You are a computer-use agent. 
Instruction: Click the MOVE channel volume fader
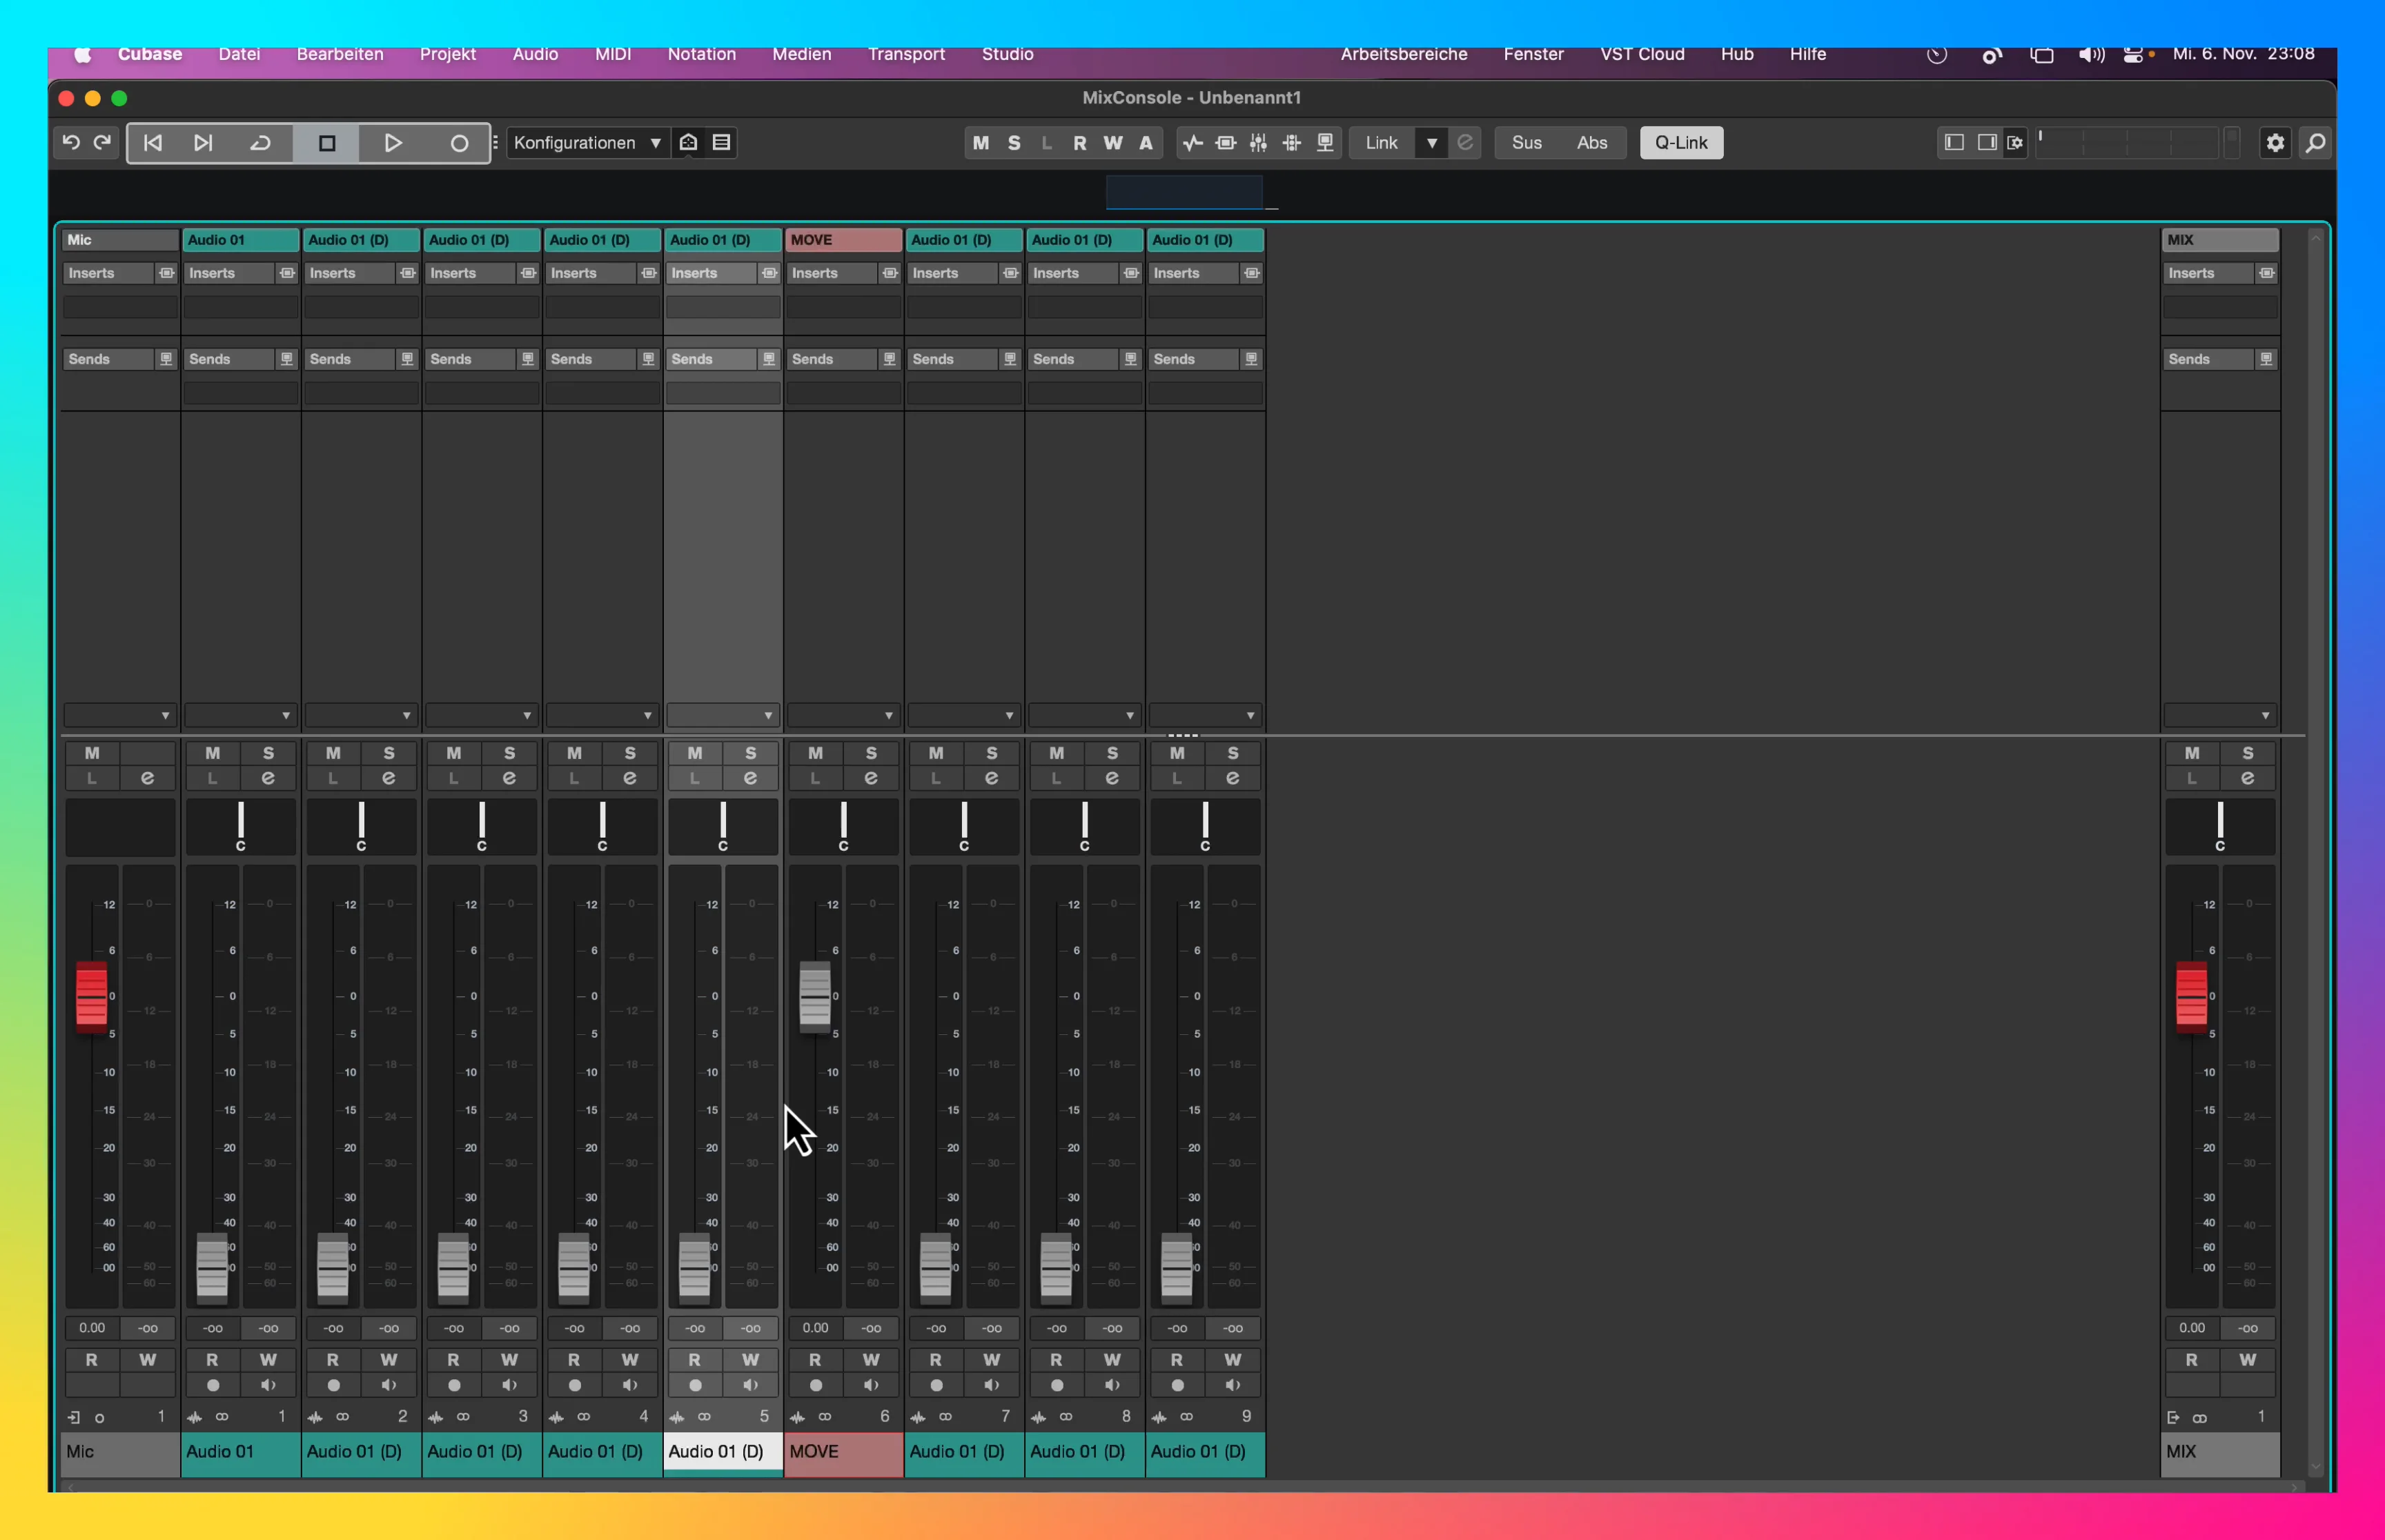coord(815,996)
